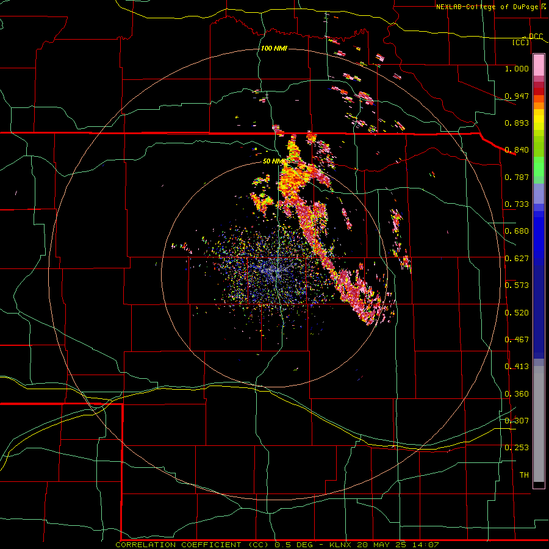Click the 0.520 scale value
This screenshot has height=549, width=549.
click(x=517, y=313)
